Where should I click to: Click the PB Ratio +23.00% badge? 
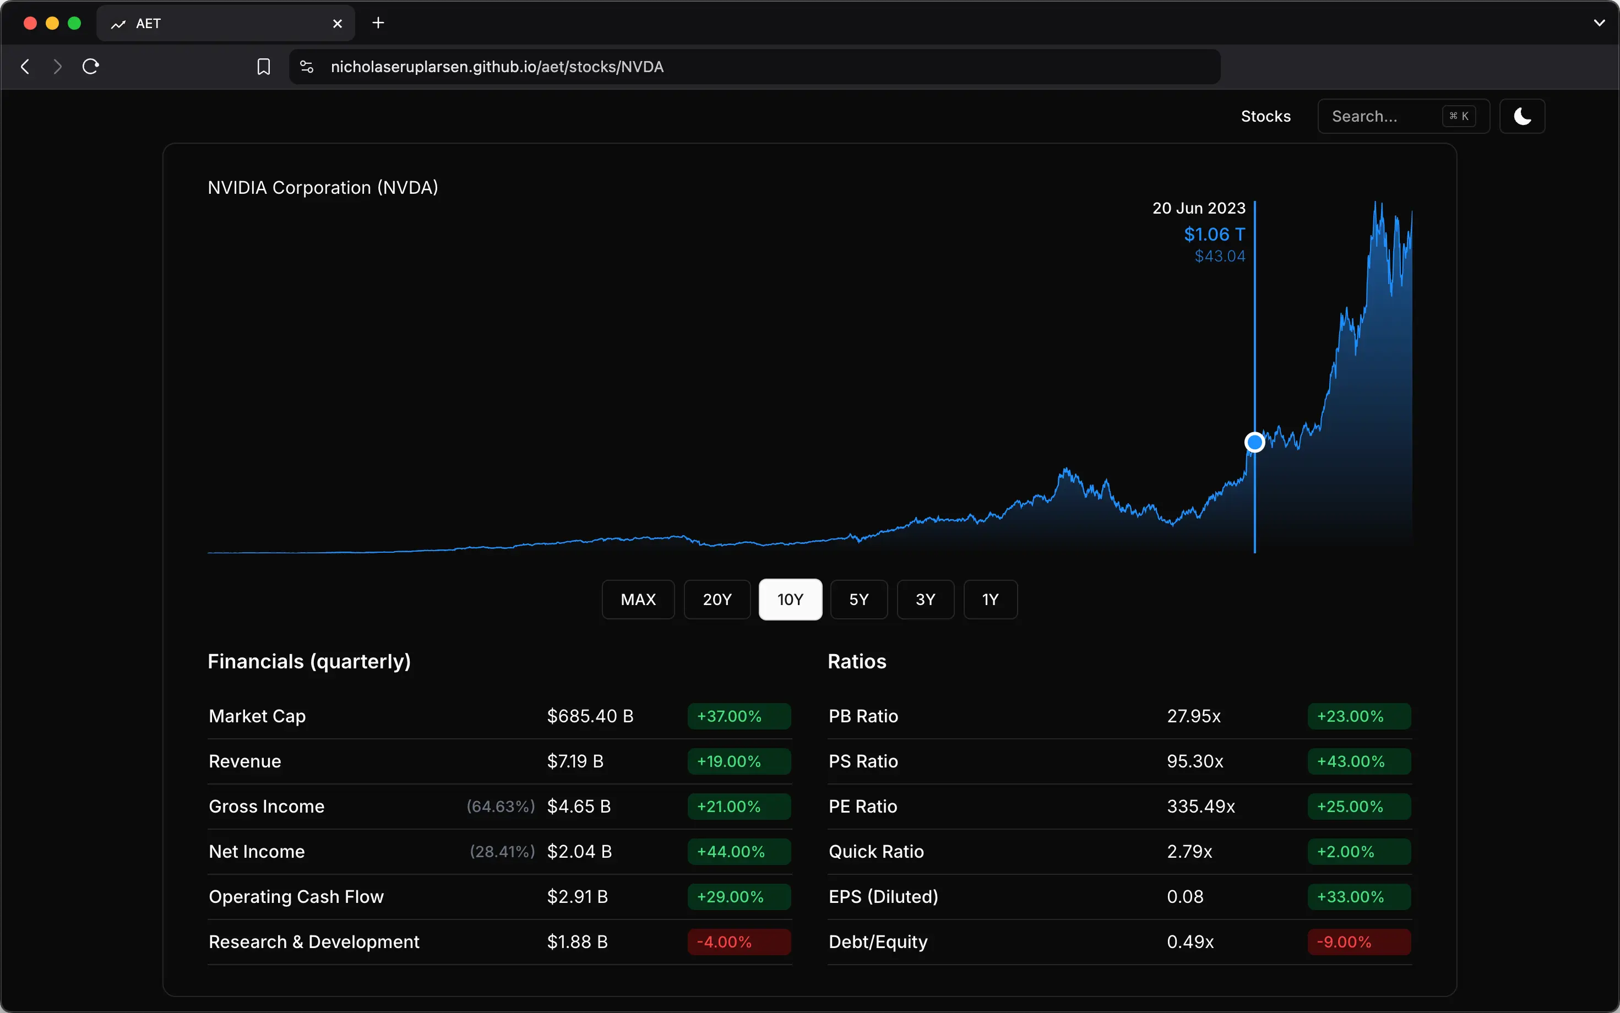pos(1360,716)
